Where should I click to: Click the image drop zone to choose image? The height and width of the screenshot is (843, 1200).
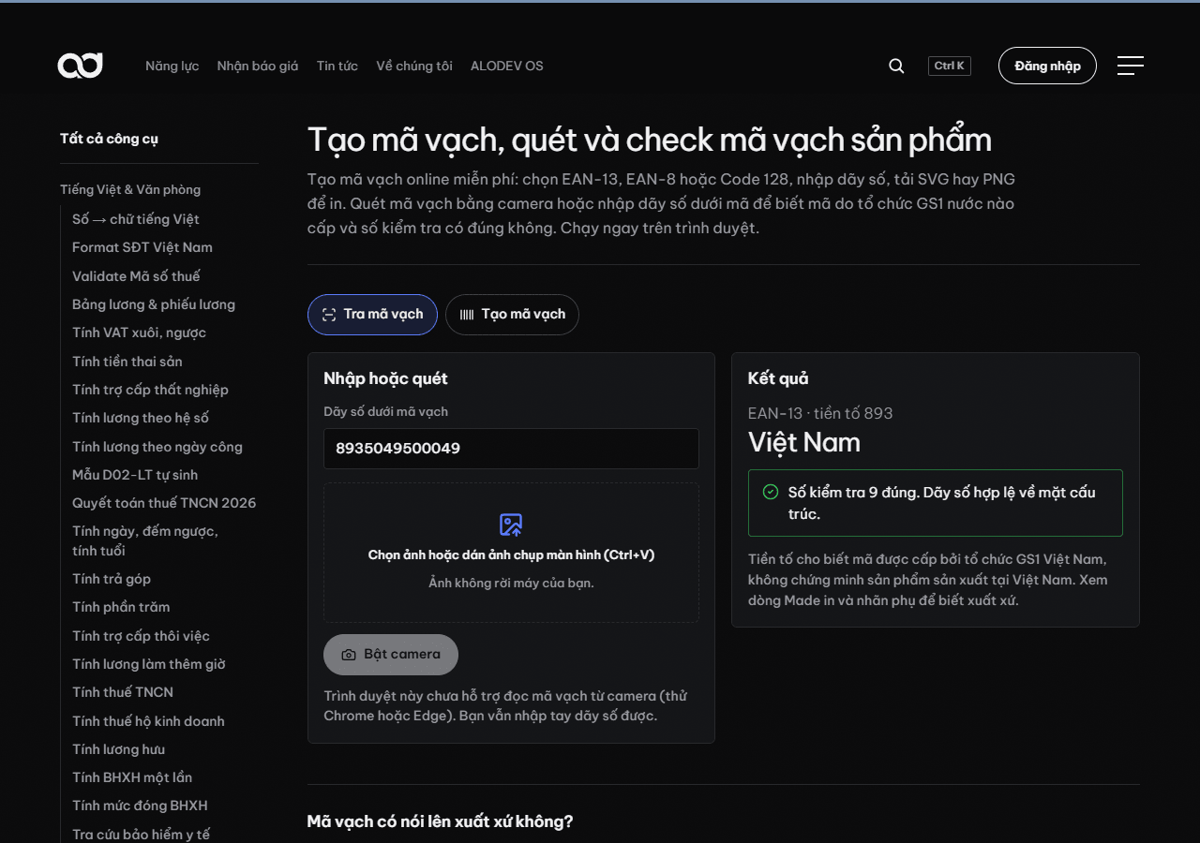[511, 553]
